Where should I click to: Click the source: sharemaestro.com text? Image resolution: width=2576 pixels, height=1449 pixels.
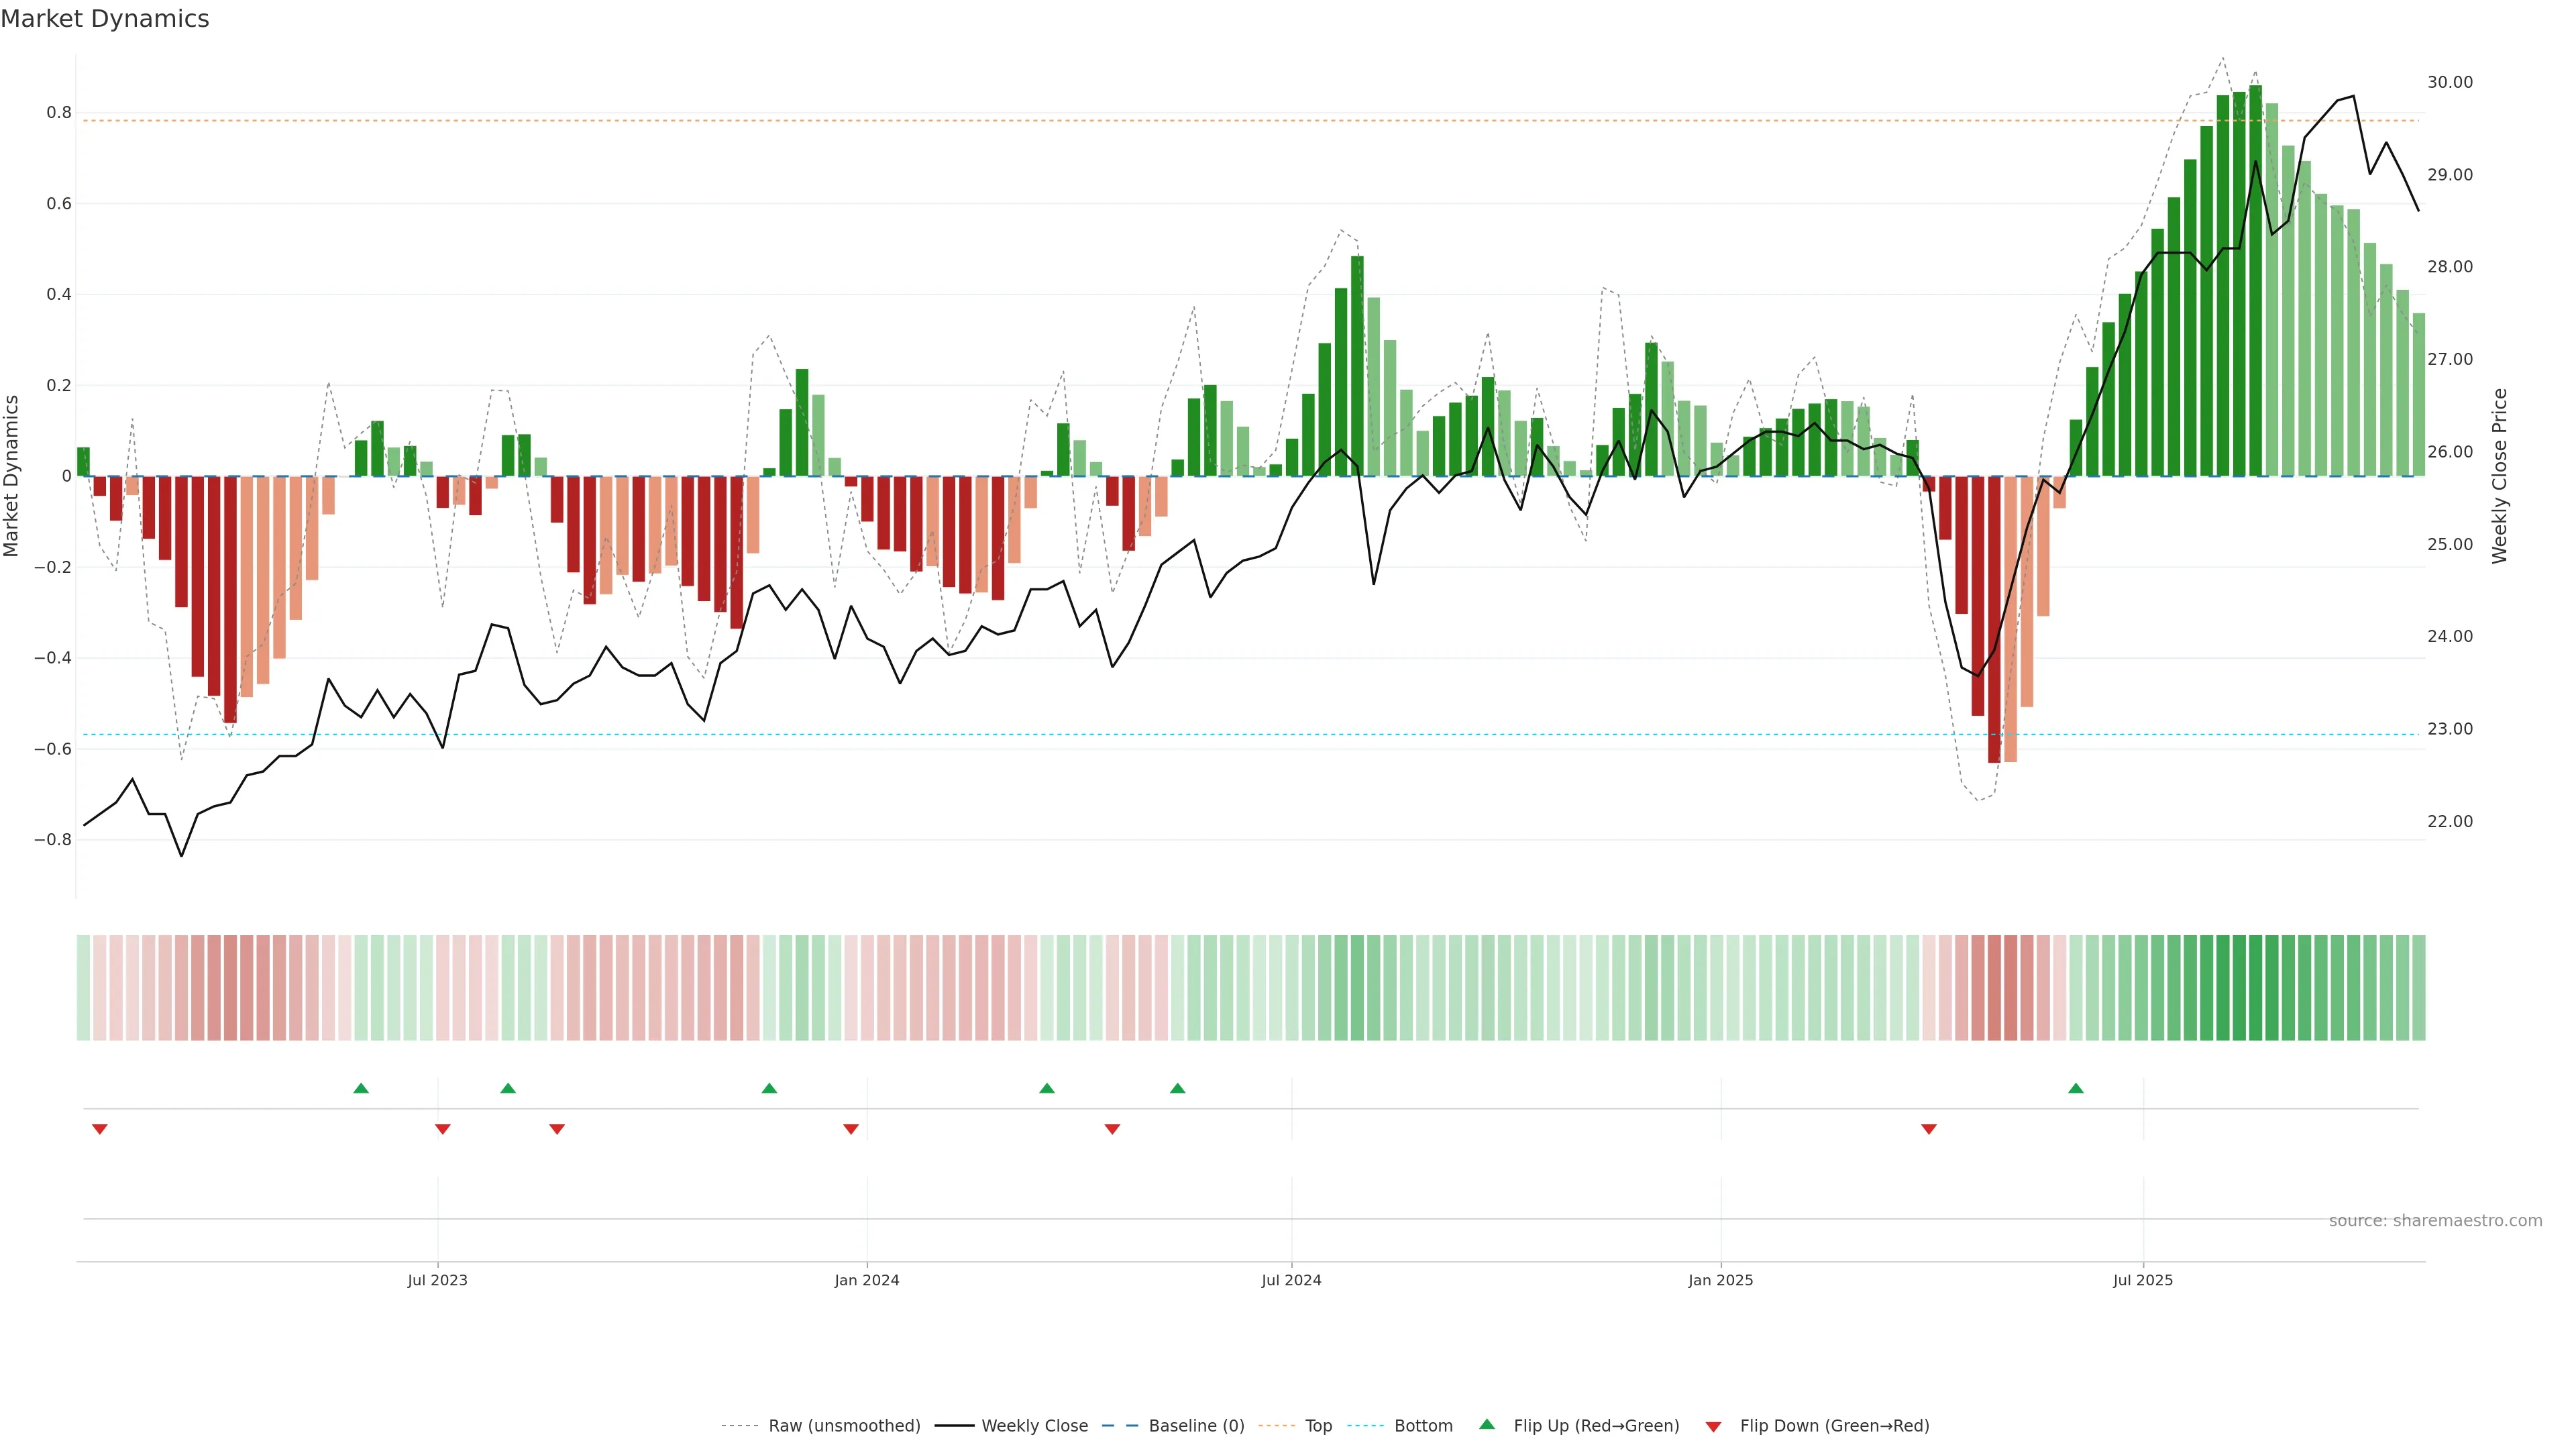pos(2435,1221)
